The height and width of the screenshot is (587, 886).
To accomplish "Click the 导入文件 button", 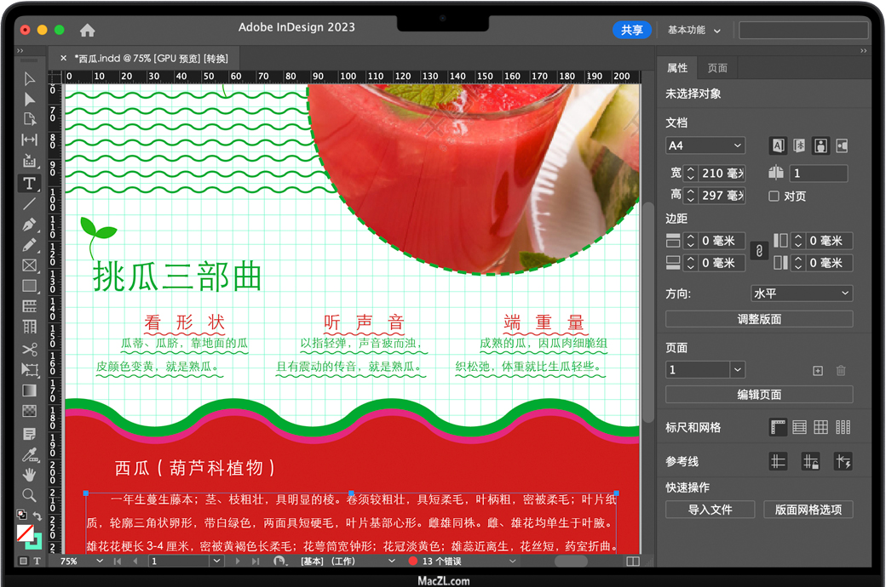I will pos(710,510).
